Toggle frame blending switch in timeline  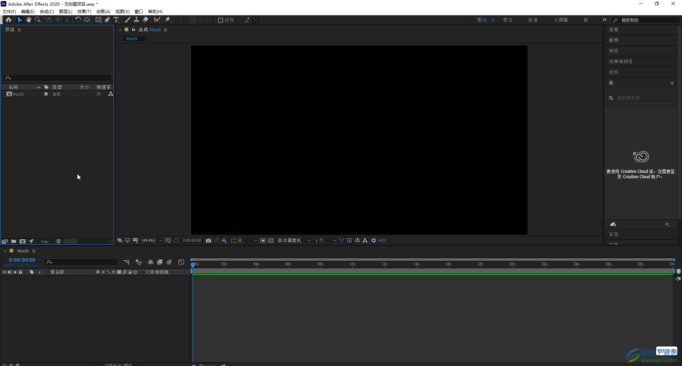coord(160,262)
